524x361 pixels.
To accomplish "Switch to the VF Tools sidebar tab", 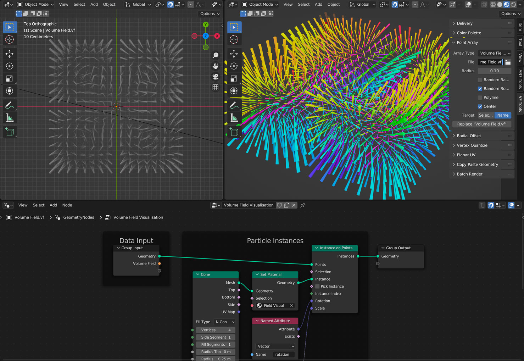I will [520, 104].
